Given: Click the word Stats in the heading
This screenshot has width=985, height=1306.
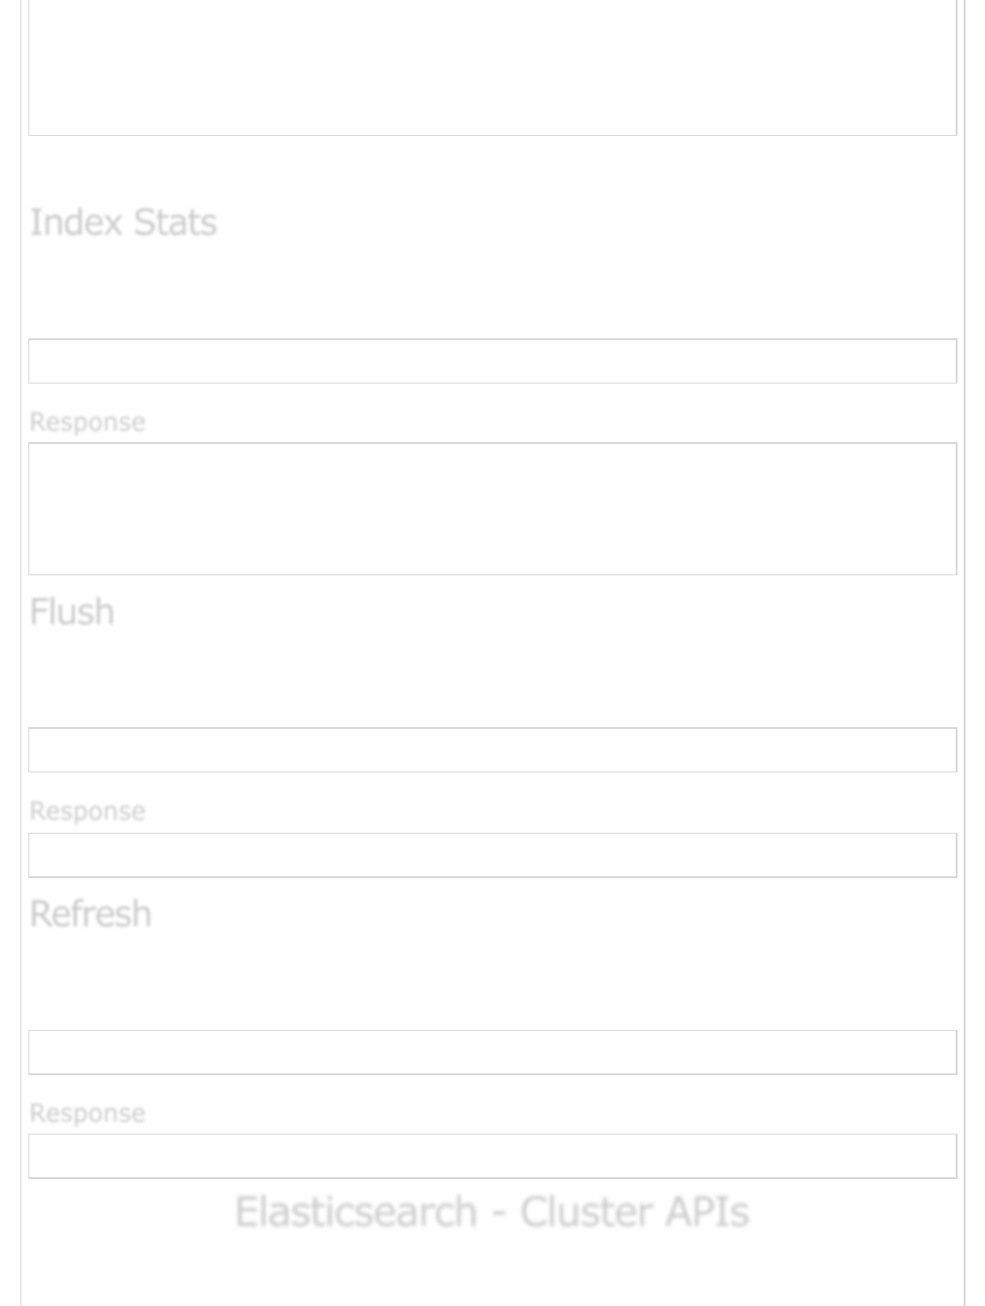Looking at the screenshot, I should click(175, 222).
